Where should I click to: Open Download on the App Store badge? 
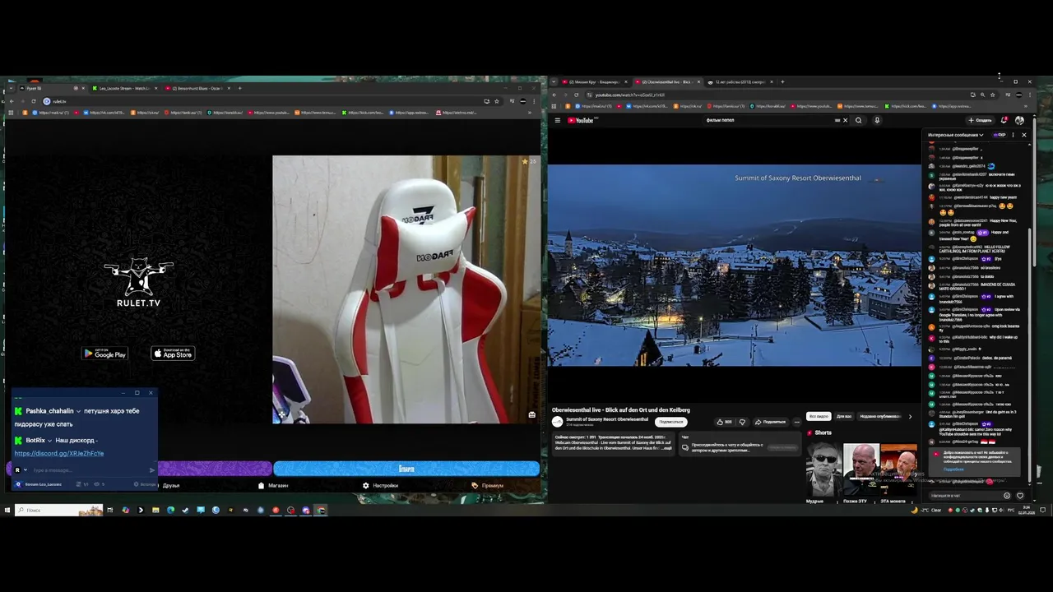[x=173, y=354]
